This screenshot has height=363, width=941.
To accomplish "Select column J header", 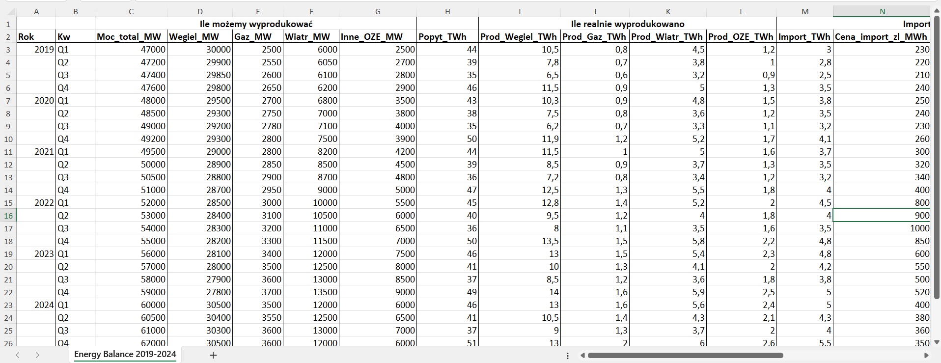I will tap(595, 11).
